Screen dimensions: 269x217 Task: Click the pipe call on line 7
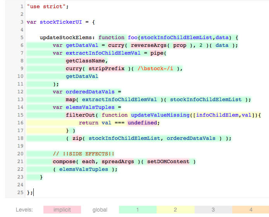click(x=157, y=53)
